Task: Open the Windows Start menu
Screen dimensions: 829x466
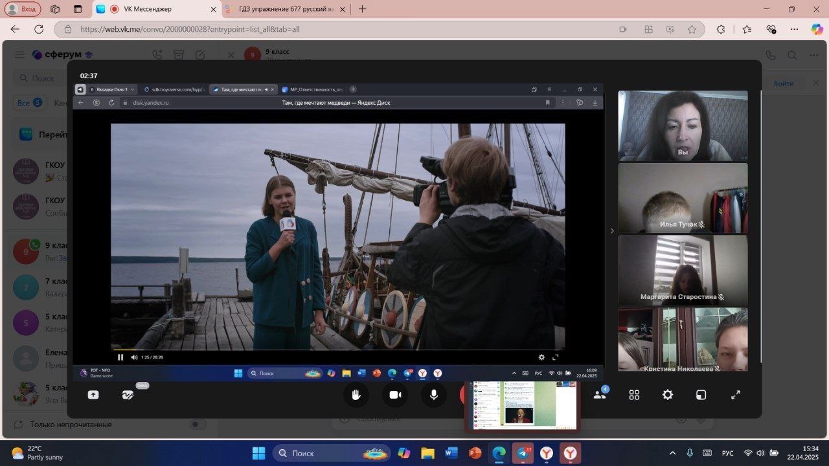Action: click(x=258, y=453)
